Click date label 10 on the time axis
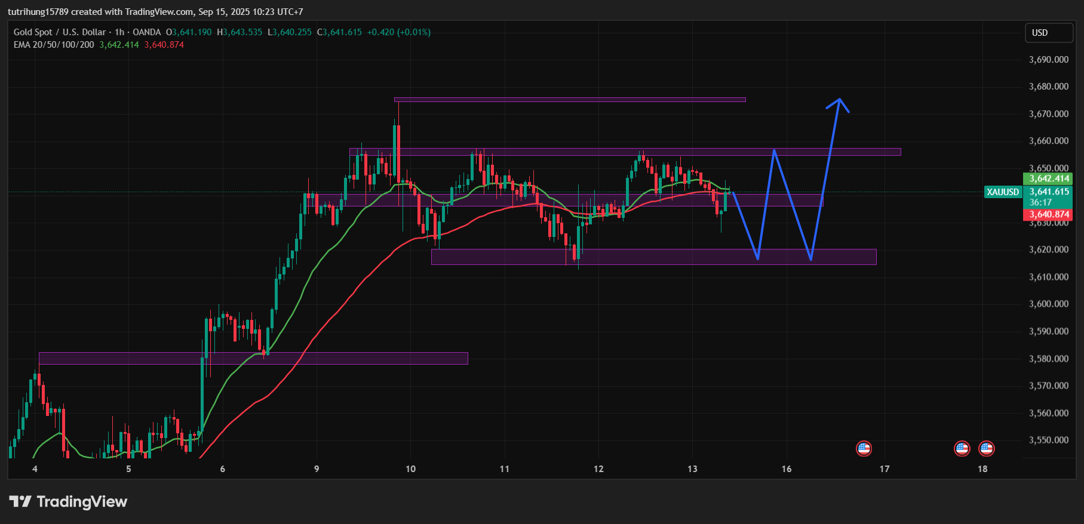The width and height of the screenshot is (1084, 524). pos(411,469)
